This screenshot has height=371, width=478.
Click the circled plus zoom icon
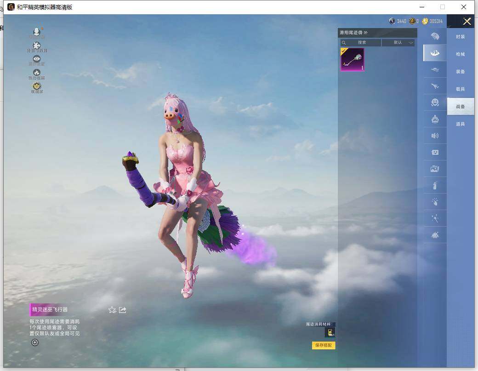35,342
